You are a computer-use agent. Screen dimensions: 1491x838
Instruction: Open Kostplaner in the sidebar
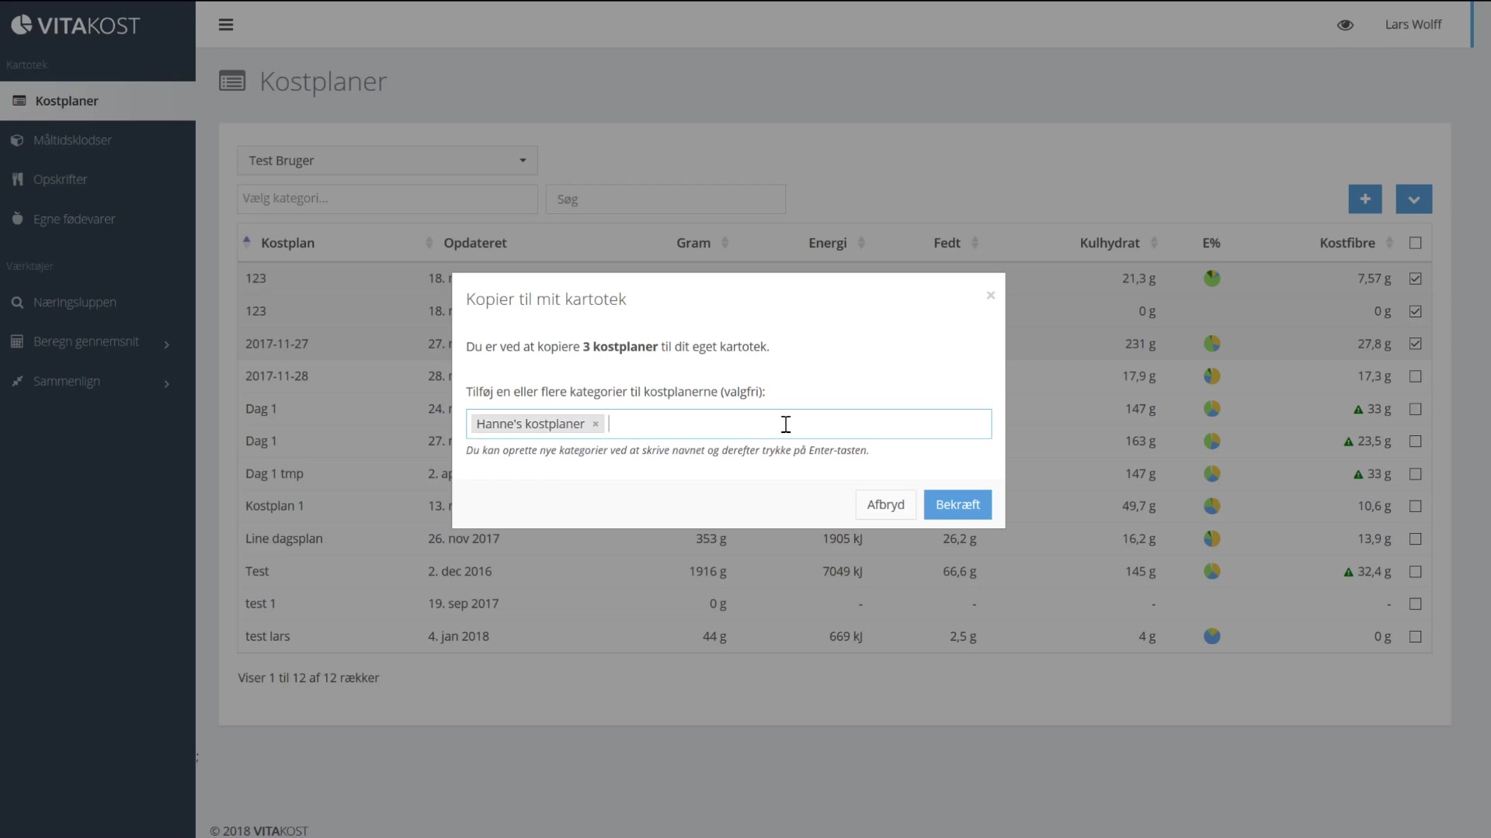(67, 101)
